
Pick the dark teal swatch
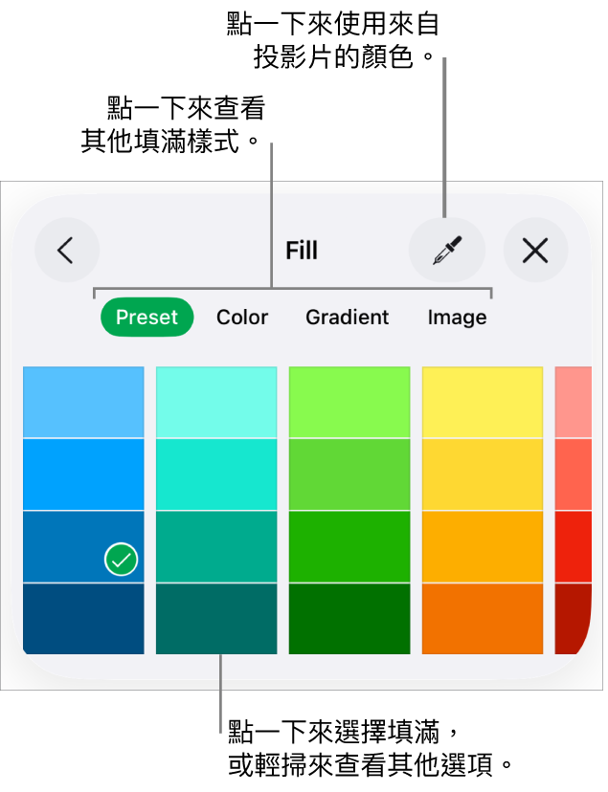(x=216, y=618)
